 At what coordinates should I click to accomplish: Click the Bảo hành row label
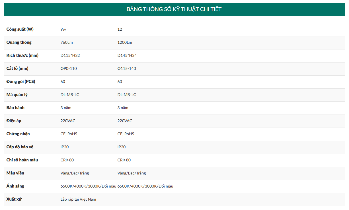point(15,108)
